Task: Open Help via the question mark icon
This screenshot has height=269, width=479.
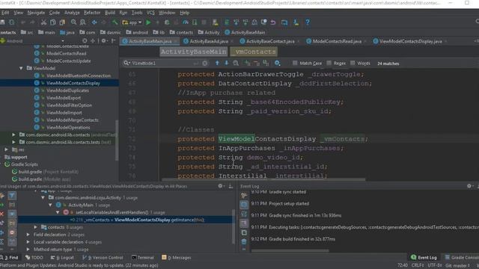Action: point(308,22)
